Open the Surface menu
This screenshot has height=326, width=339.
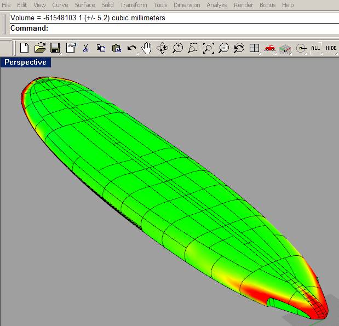84,5
